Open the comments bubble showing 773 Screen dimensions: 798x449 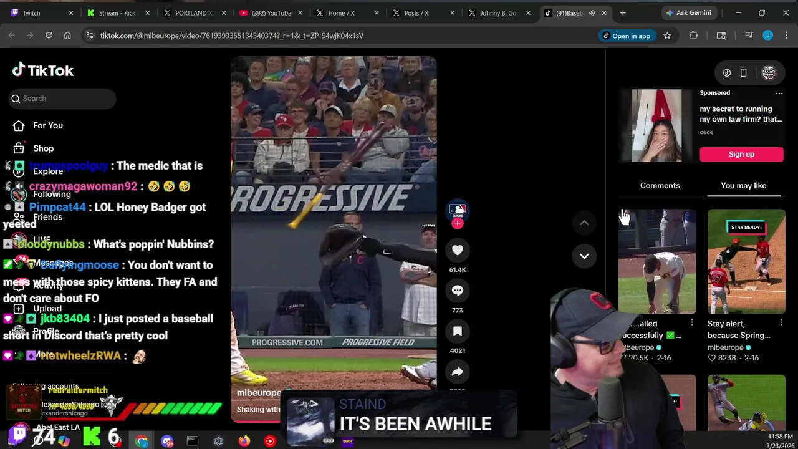click(458, 291)
